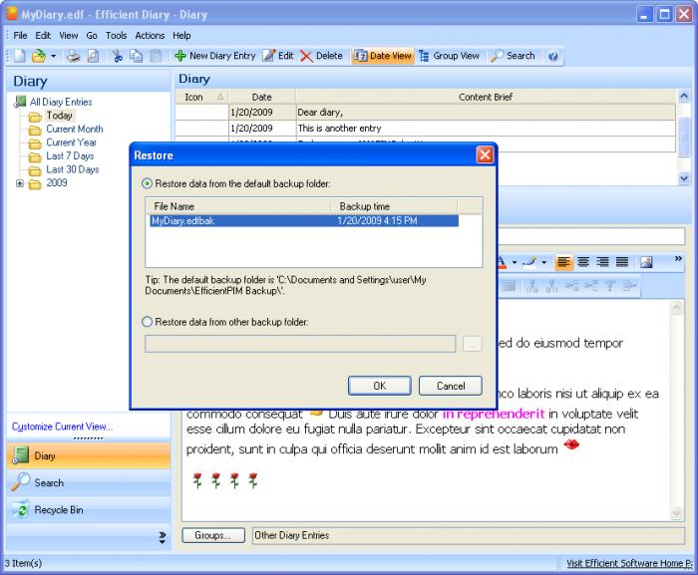Expand the editor toolbar overflow chevron
This screenshot has width=698, height=575.
coord(678,258)
